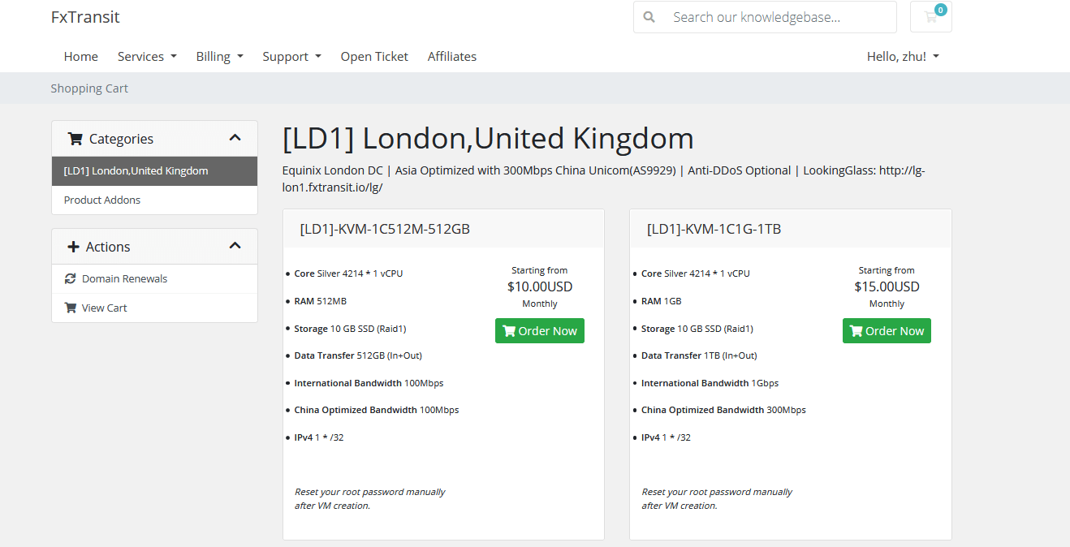Open the shopping cart icon in header
1070x547 pixels.
[x=930, y=17]
